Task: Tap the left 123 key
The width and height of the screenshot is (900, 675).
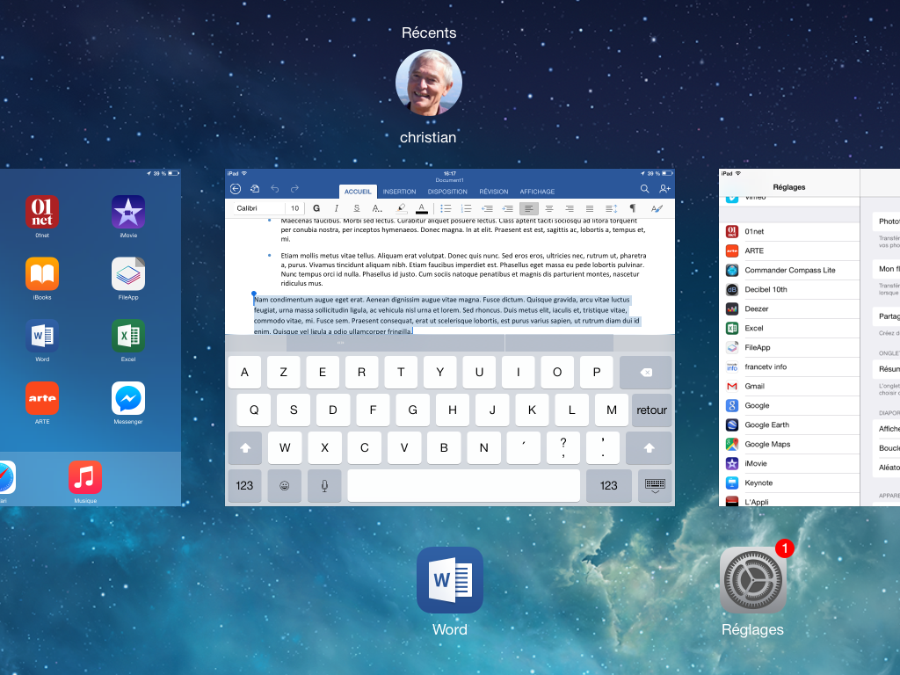Action: click(x=244, y=485)
